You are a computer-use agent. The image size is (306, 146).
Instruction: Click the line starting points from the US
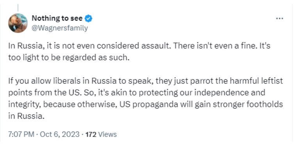137,93
